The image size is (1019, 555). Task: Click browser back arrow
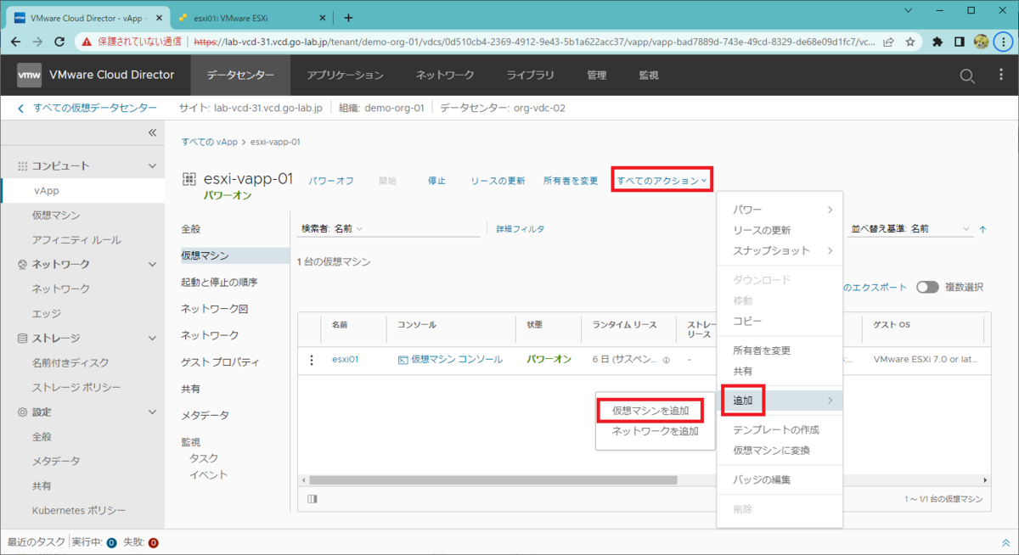(x=17, y=41)
